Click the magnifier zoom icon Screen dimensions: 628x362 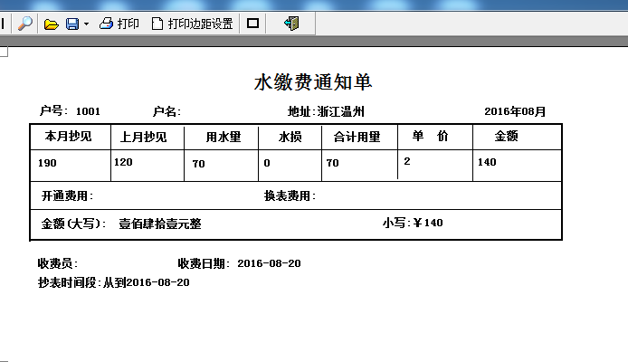[24, 24]
